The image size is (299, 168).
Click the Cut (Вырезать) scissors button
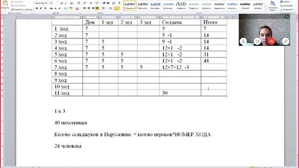click(17, 2)
